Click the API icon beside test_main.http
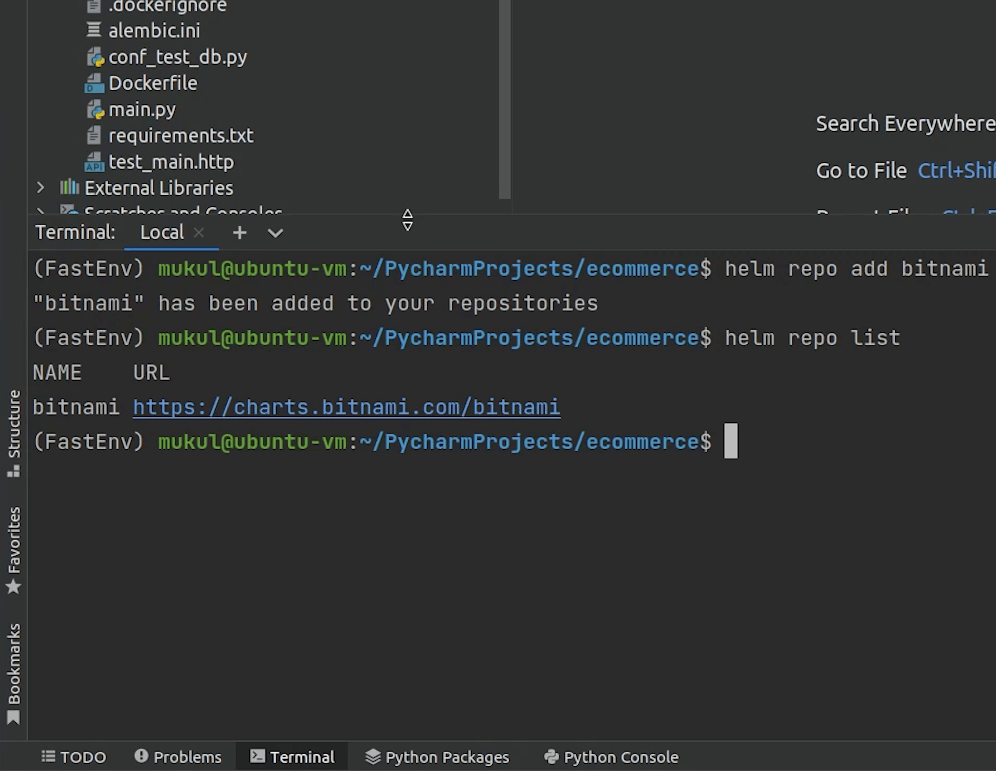 point(94,162)
